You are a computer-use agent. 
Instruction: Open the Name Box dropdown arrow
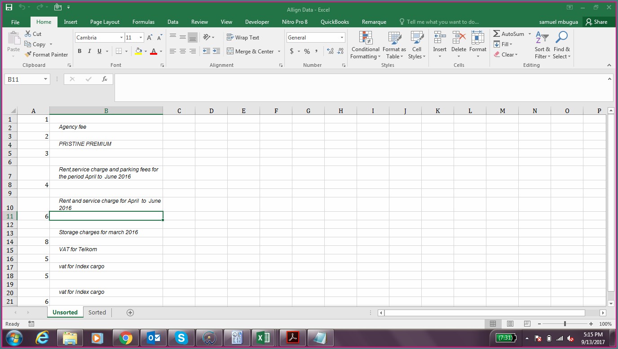pos(45,79)
